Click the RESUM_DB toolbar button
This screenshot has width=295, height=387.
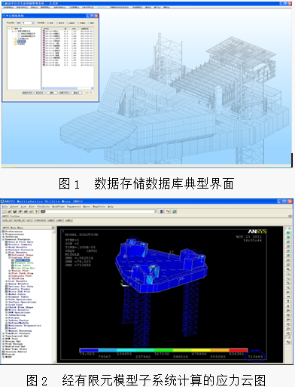[x=19, y=220]
